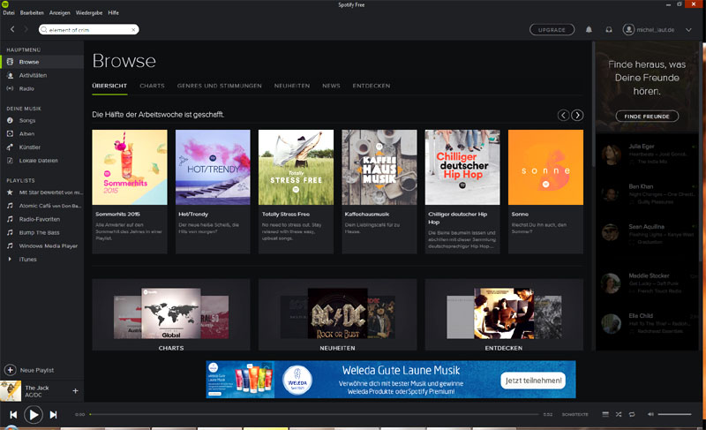Switch to the Entdecken tab
This screenshot has width=706, height=430.
(372, 86)
